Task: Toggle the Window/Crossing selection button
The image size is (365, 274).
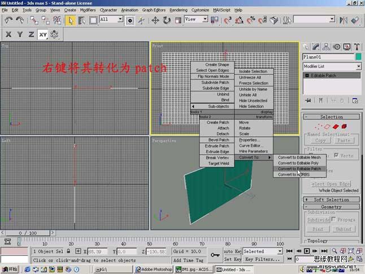Action: pyautogui.click(x=129, y=20)
